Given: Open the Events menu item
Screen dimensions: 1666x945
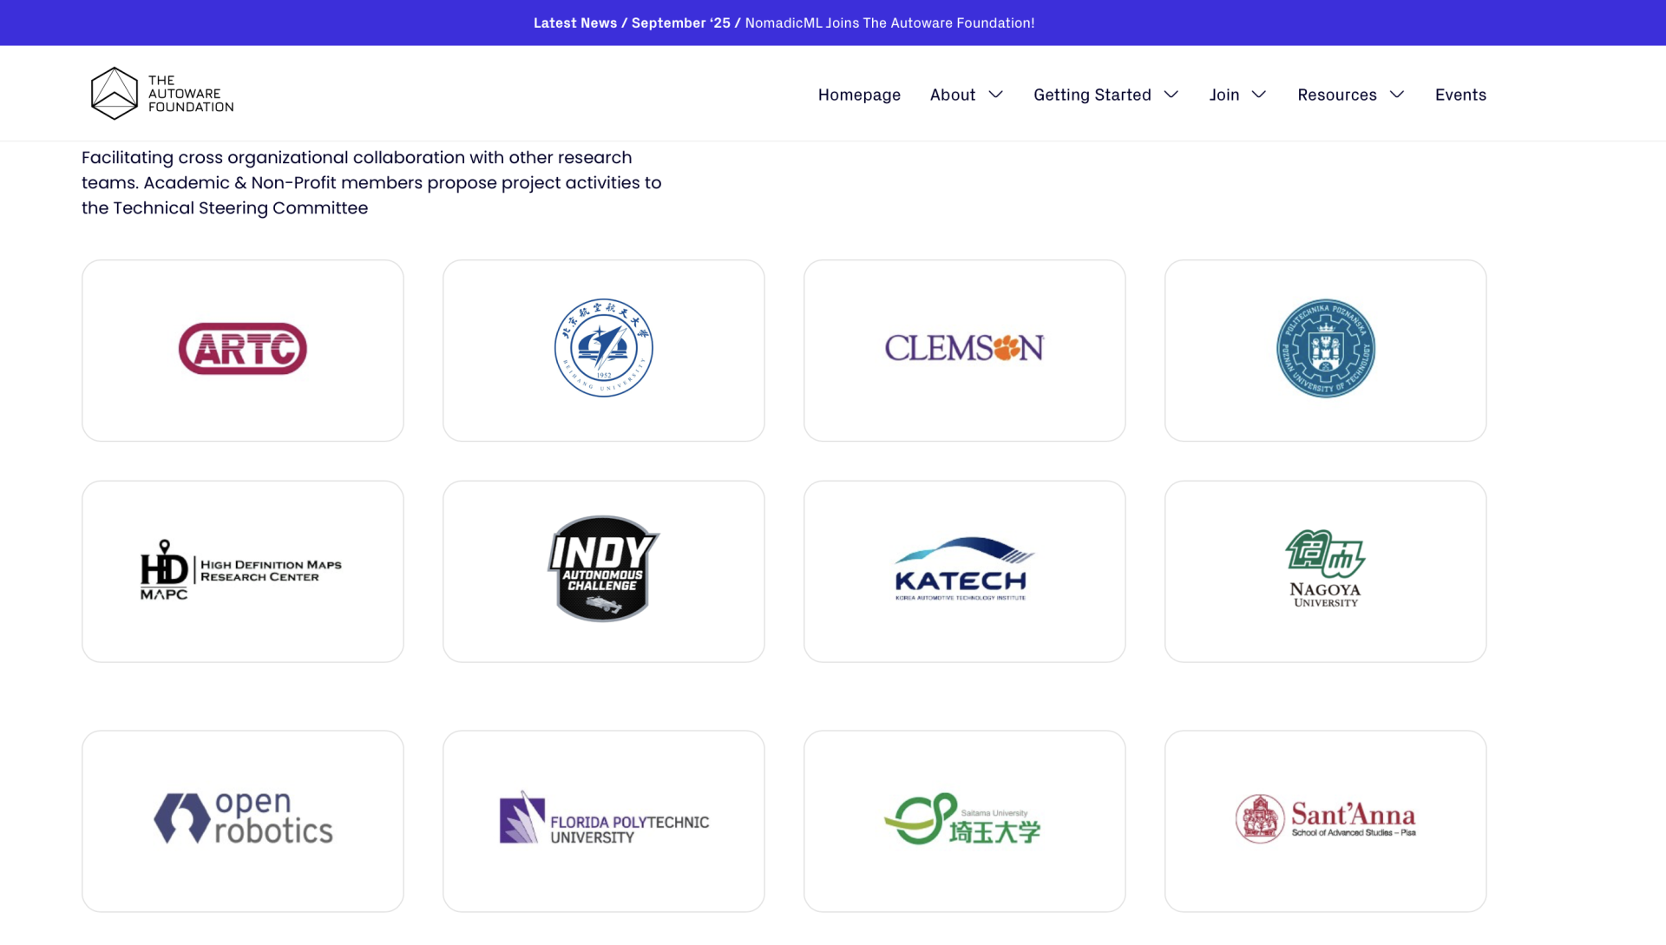Looking at the screenshot, I should (x=1460, y=95).
